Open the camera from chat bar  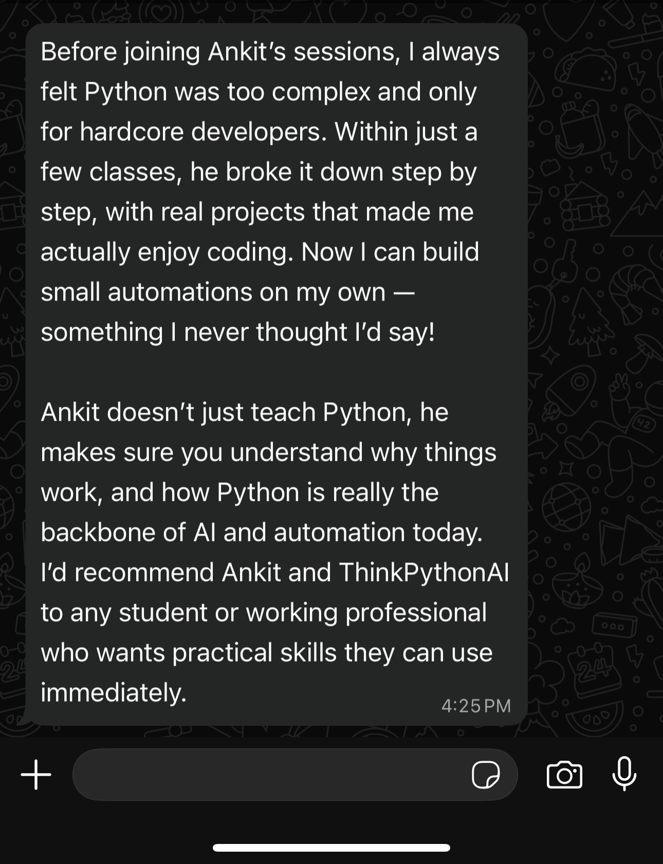[564, 774]
